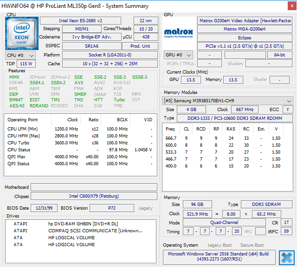Click the SSE4.2 feature label

[x=58, y=83]
